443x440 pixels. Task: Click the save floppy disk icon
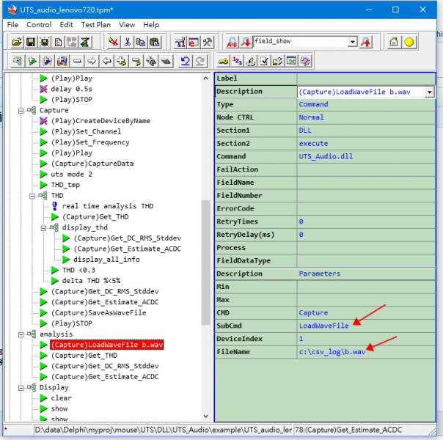coord(31,42)
